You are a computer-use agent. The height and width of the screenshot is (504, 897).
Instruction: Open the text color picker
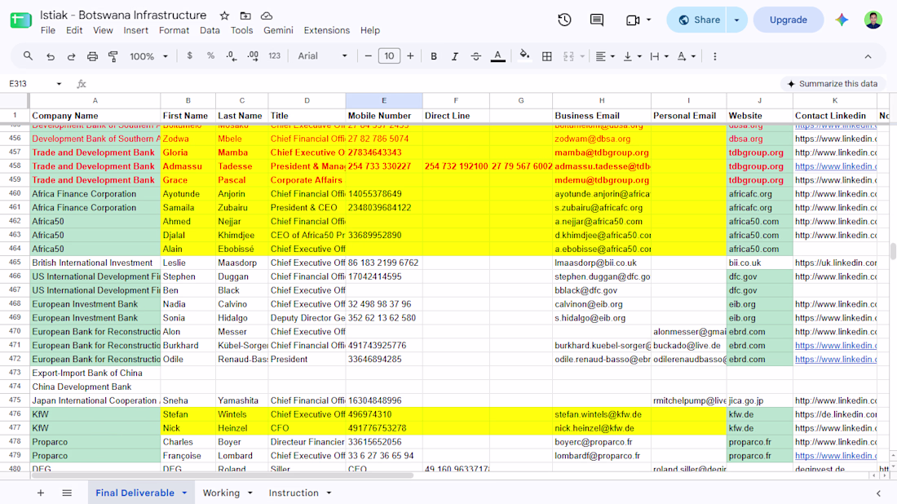click(497, 56)
